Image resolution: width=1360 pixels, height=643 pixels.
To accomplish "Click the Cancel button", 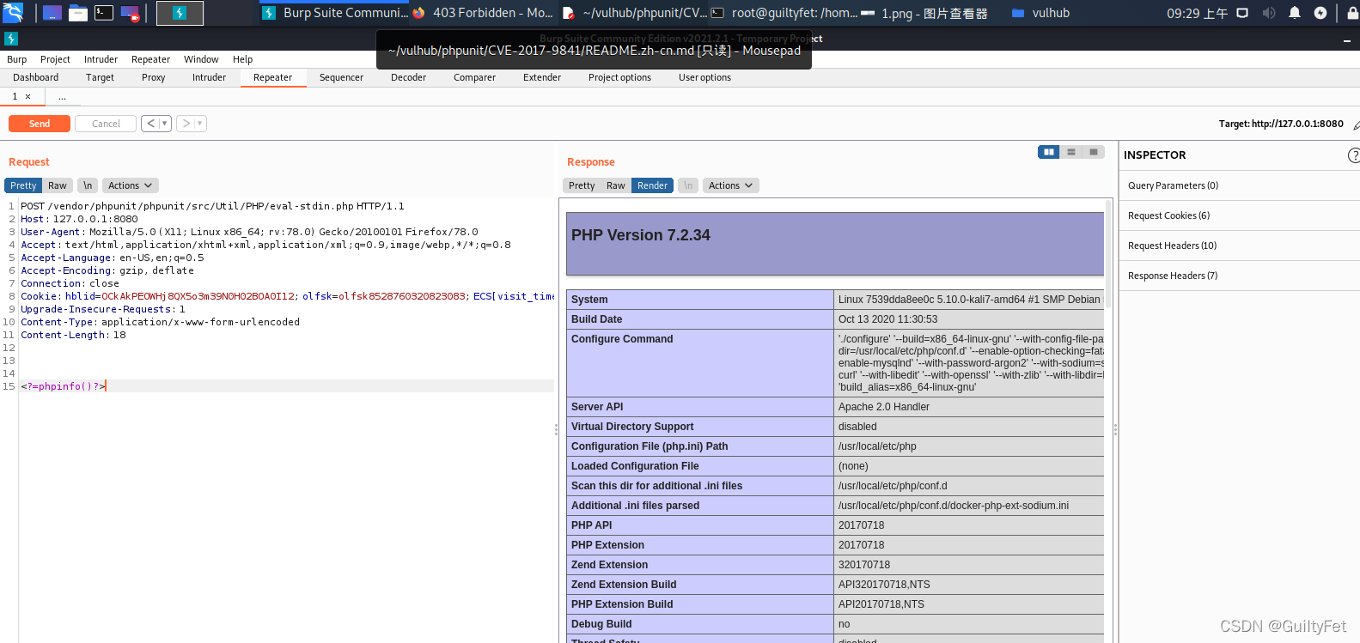I will click(x=106, y=124).
